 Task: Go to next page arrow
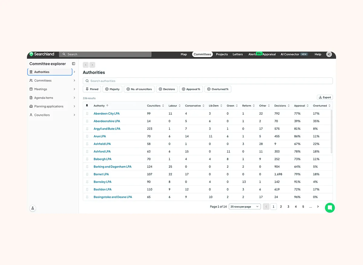pyautogui.click(x=318, y=206)
